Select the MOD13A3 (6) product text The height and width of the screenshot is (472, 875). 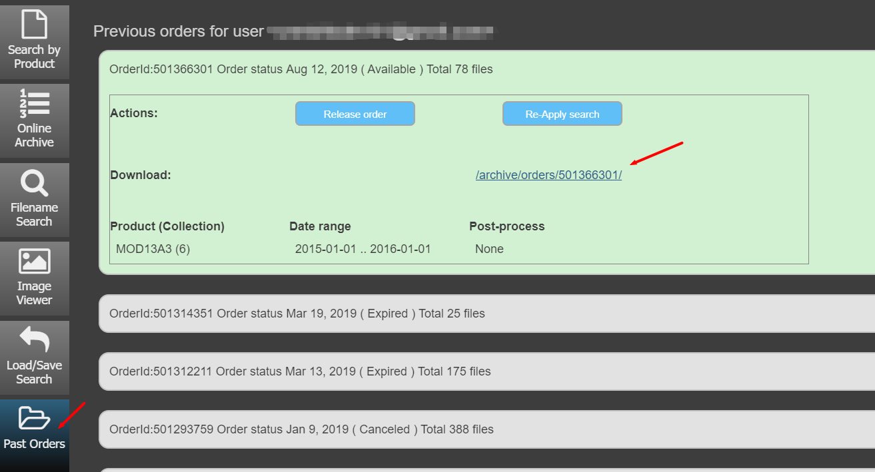pyautogui.click(x=153, y=249)
